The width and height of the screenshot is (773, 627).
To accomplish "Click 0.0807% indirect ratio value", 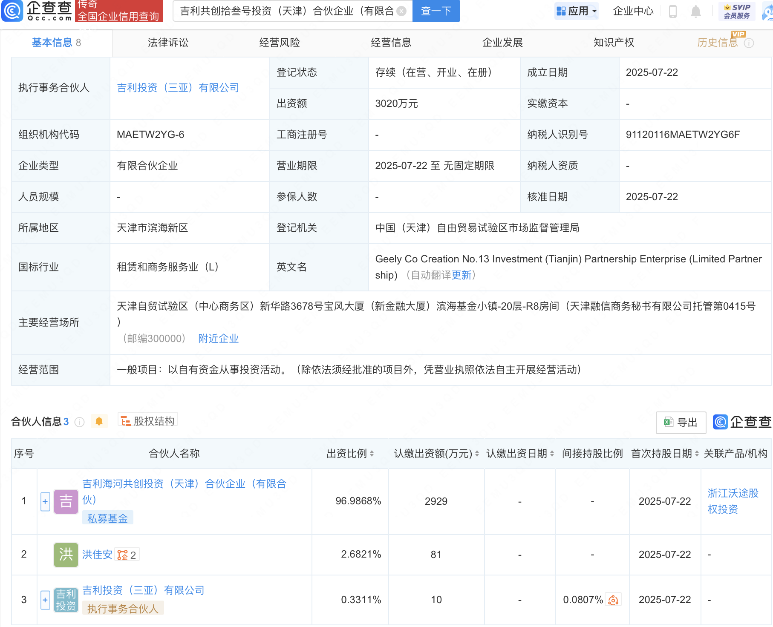I will pos(583,600).
